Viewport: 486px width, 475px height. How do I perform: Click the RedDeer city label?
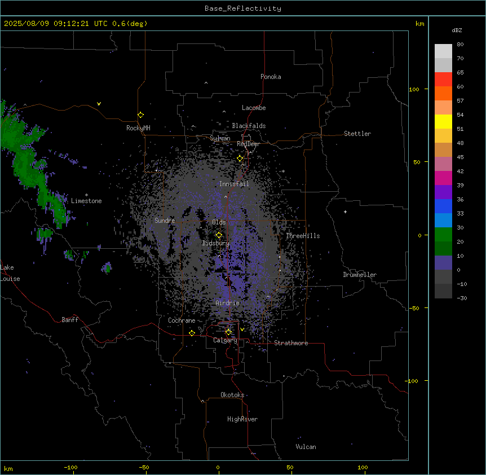coord(248,144)
